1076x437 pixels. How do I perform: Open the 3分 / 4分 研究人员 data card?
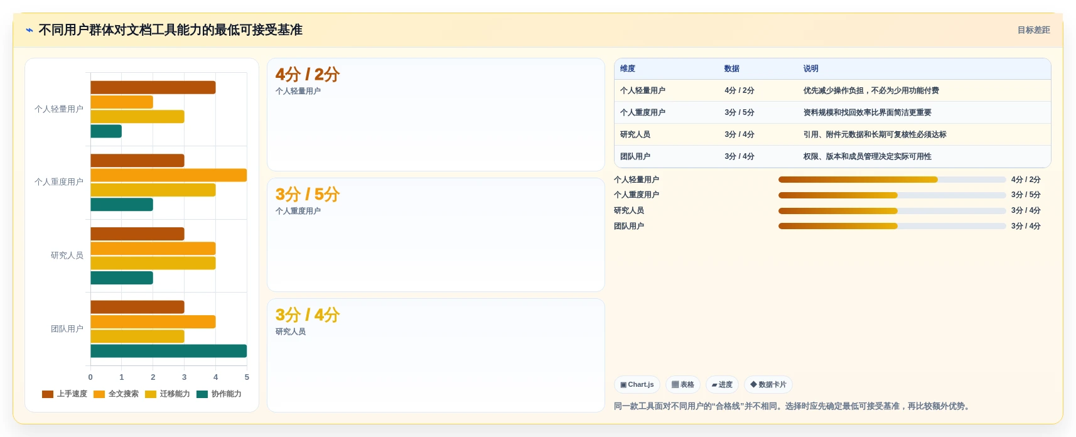[436, 355]
